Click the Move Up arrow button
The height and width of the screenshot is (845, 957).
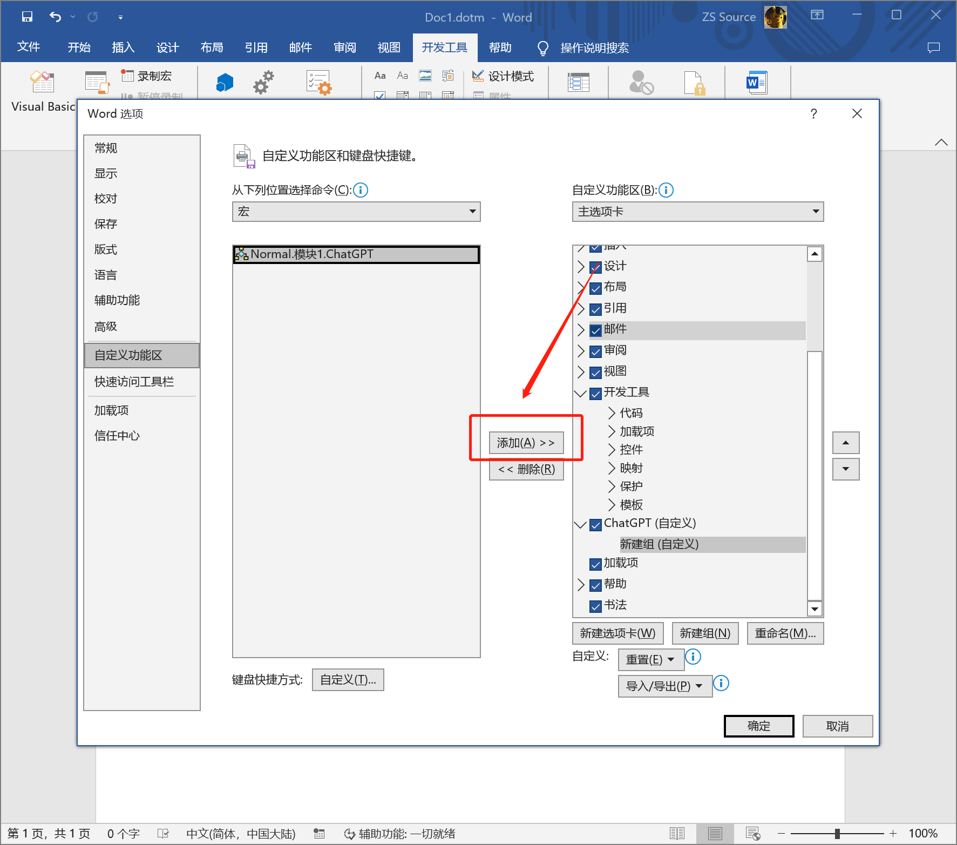(x=845, y=443)
